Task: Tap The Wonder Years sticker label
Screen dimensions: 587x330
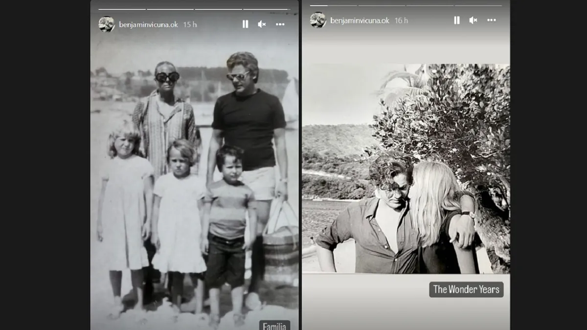Action: pos(466,289)
